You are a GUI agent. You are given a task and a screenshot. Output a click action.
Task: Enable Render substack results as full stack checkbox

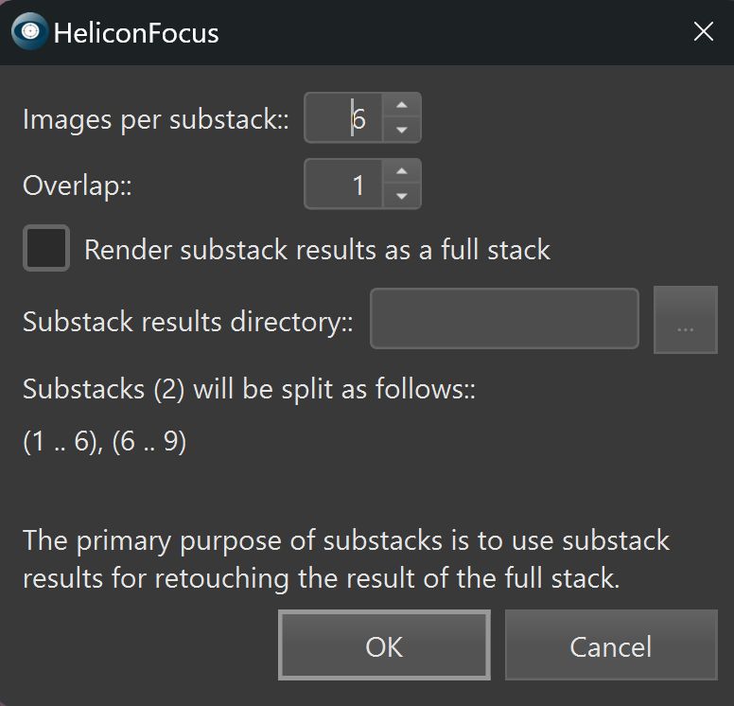click(46, 249)
